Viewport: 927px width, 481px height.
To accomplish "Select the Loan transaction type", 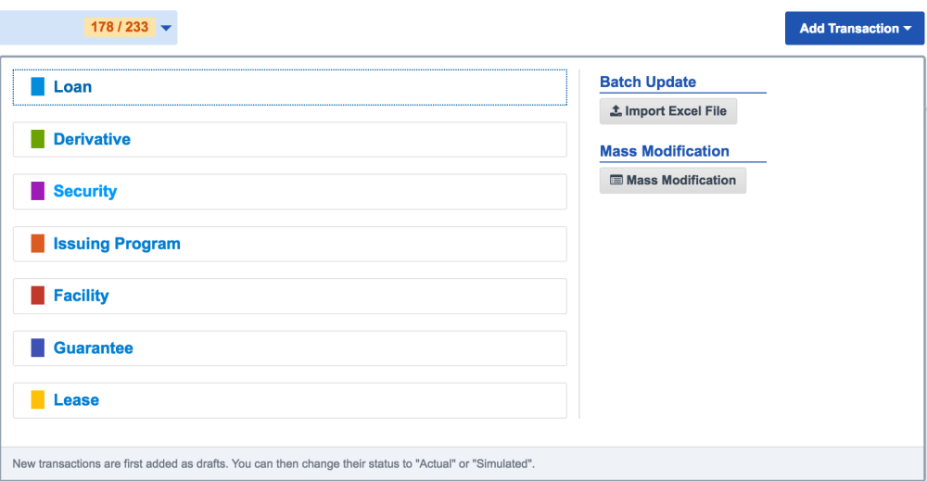I will [289, 87].
